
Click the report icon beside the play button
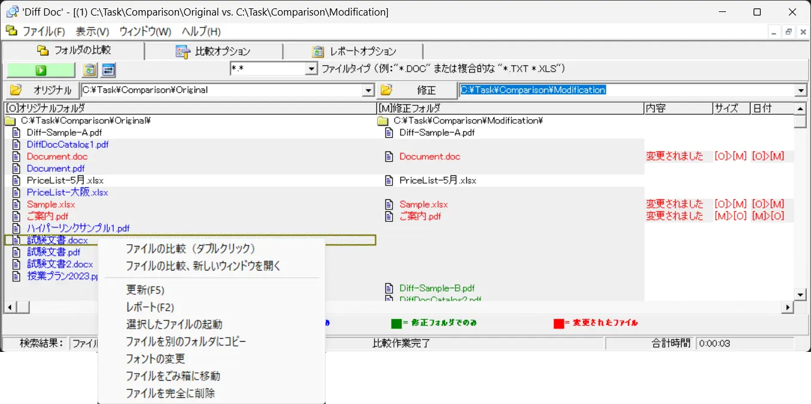point(90,70)
